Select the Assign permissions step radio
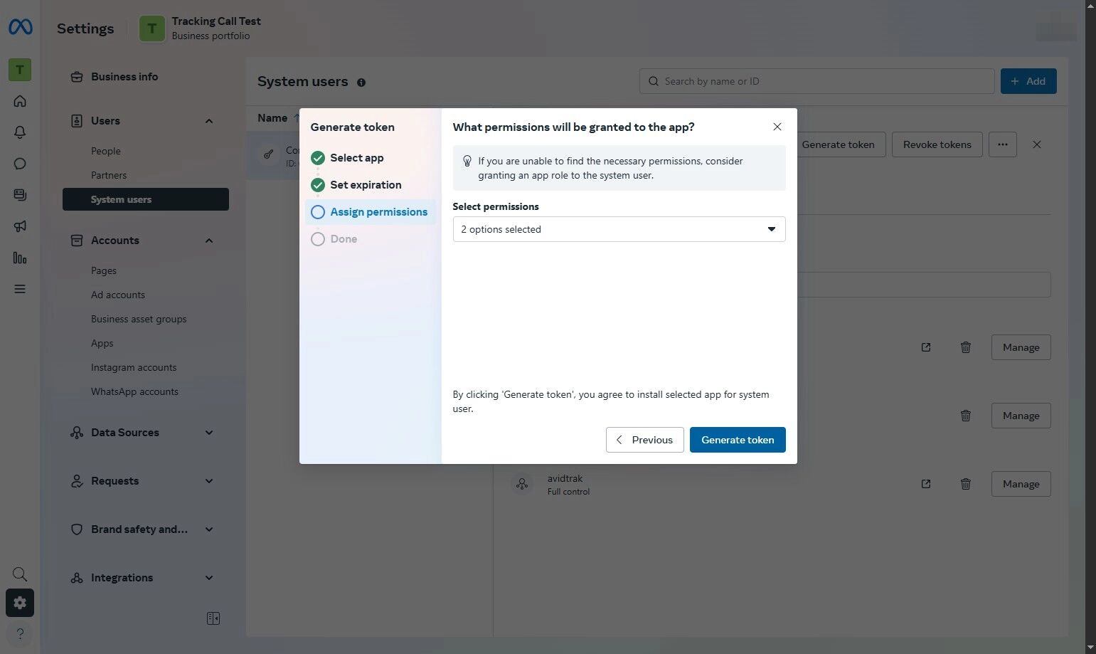 [x=317, y=211]
